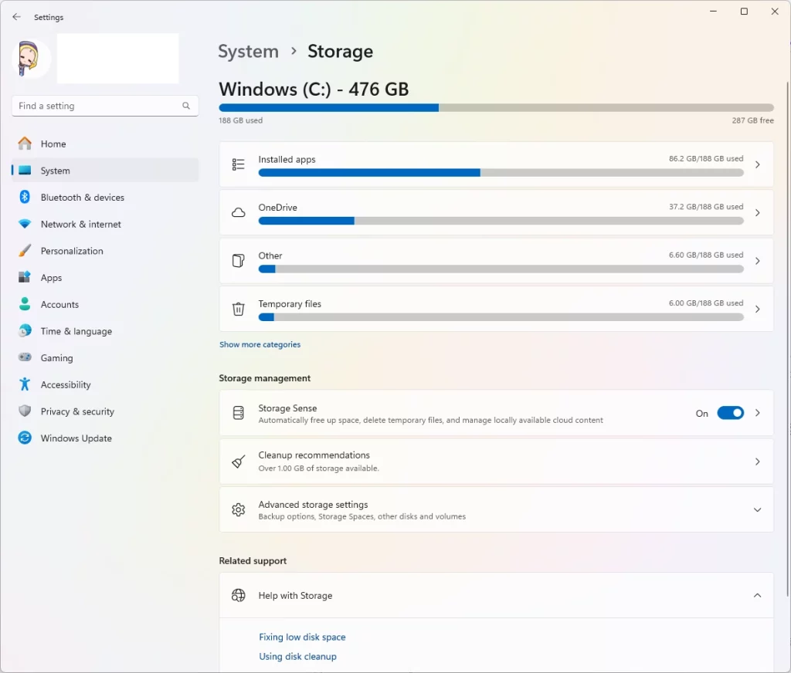Screen dimensions: 791x673
Task: Go to Network & internet settings
Action: click(x=105, y=224)
